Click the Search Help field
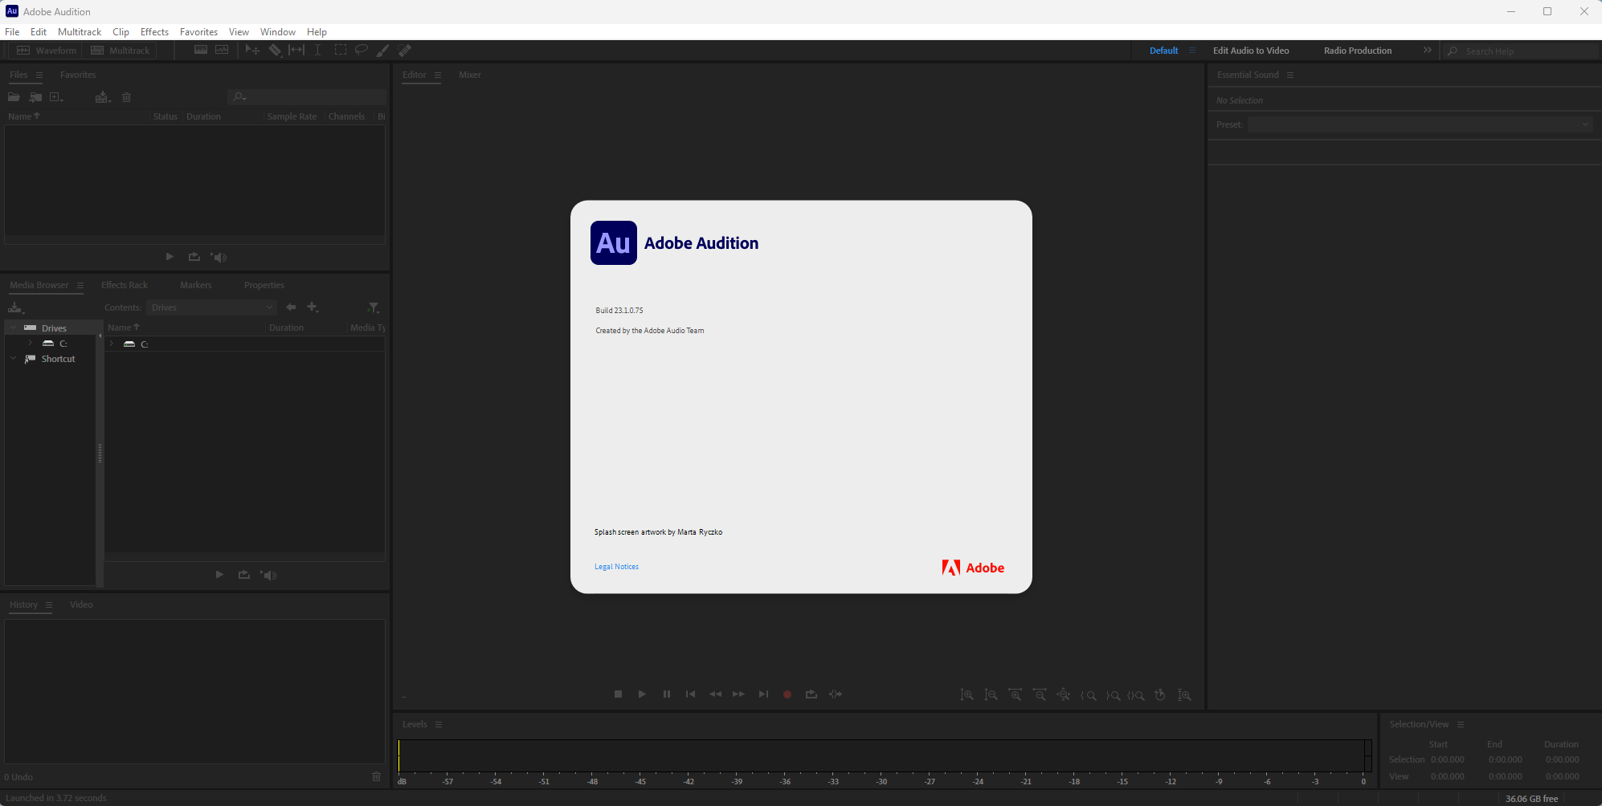Screen dimensions: 1602x806 point(1522,51)
